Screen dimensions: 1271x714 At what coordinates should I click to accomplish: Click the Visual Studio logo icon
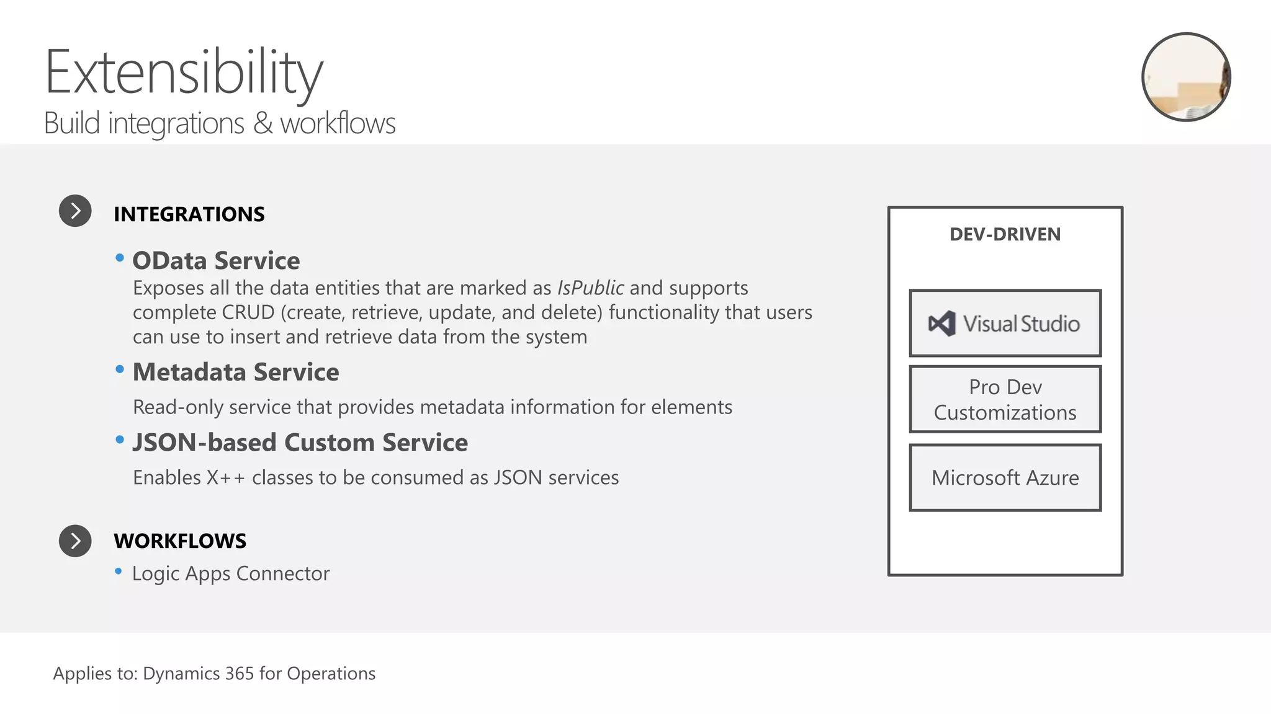[941, 324]
